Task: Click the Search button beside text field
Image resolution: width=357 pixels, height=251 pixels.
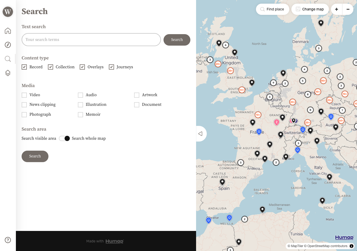Action: coord(177,40)
